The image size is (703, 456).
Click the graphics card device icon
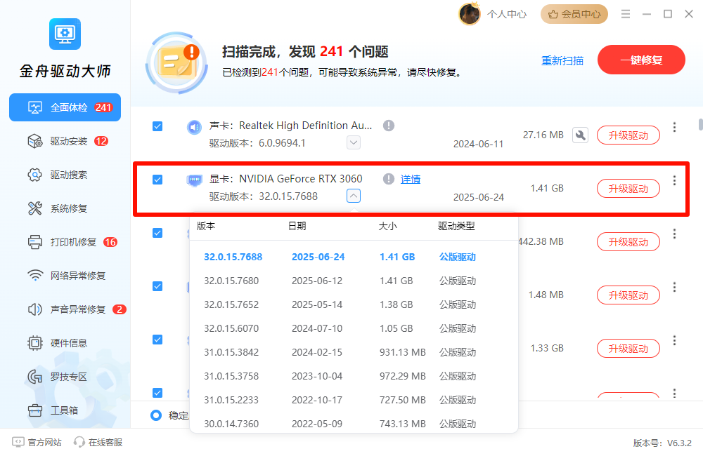coord(194,180)
